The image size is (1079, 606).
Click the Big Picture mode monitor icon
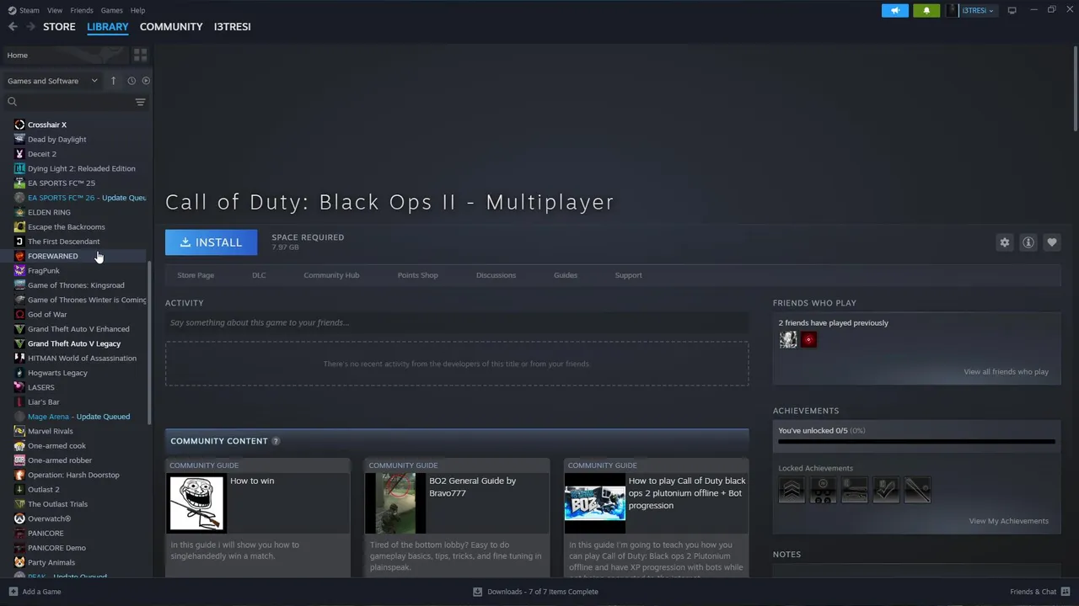pos(1012,10)
